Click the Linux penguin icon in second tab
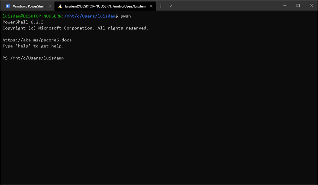Viewport: 318px width, 185px height. click(60, 6)
